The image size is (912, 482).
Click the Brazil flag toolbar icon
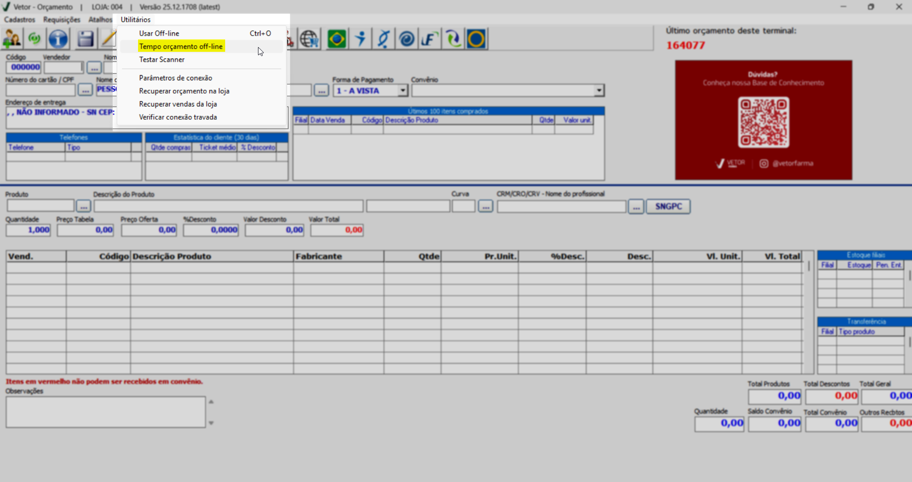tap(337, 39)
